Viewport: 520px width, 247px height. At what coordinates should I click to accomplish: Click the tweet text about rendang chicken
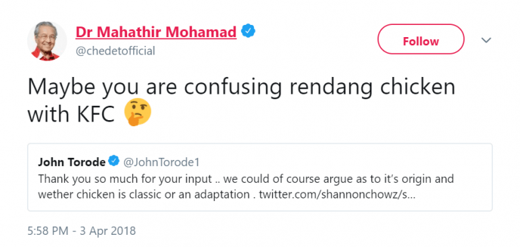(x=241, y=100)
